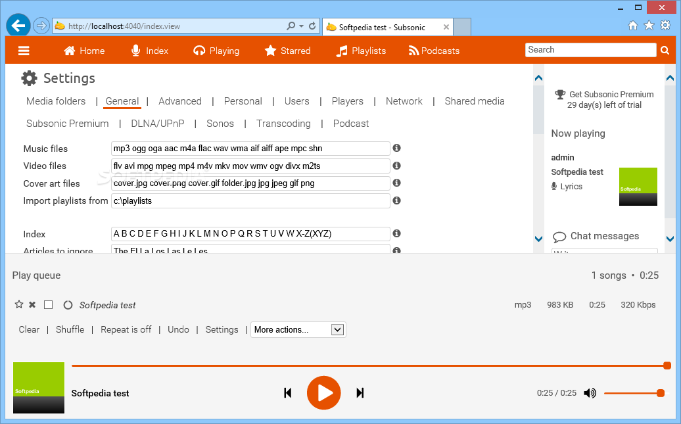The image size is (681, 424).
Task: Toggle Repeat is off
Action: coord(126,330)
